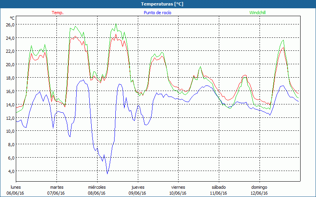Image resolution: width=316 pixels, height=197 pixels.
Task: Click the 10/06/16 date label
Action: [x=178, y=193]
